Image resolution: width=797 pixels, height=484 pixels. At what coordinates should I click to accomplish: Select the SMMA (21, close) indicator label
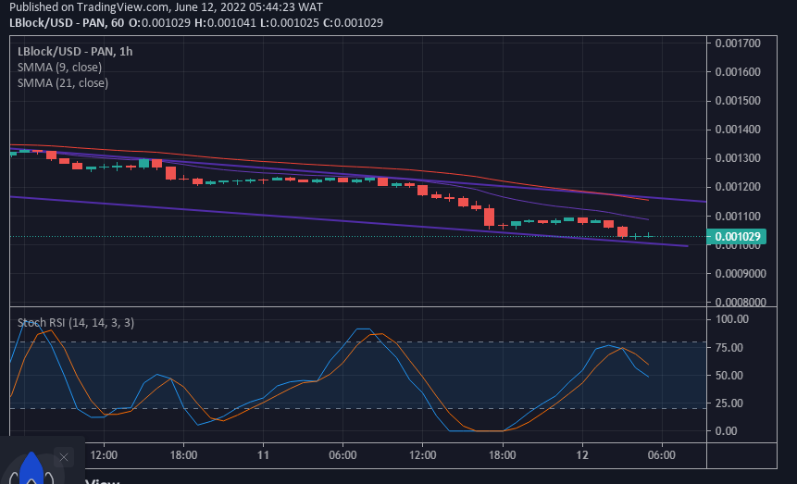[x=62, y=82]
